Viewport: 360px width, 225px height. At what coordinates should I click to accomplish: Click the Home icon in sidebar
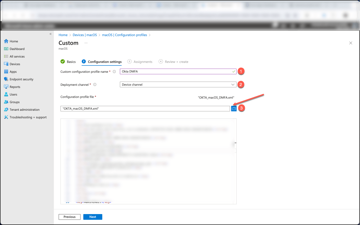[6, 41]
